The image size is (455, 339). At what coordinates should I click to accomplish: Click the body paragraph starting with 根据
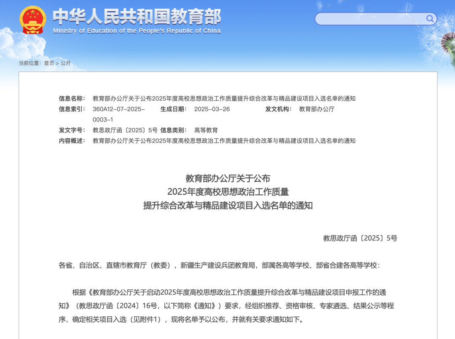click(227, 306)
